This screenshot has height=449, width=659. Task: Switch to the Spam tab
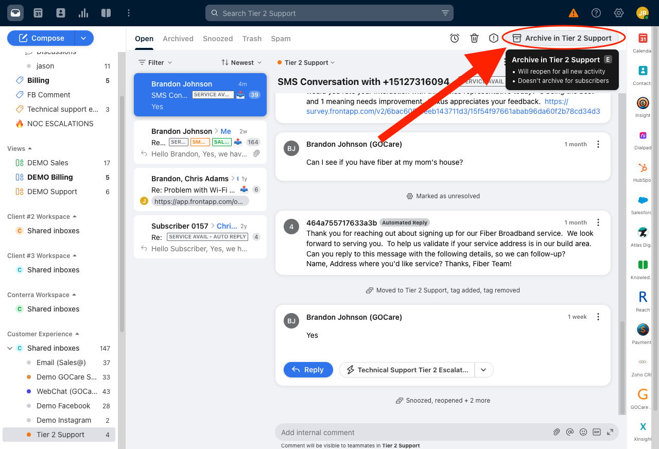(x=281, y=39)
